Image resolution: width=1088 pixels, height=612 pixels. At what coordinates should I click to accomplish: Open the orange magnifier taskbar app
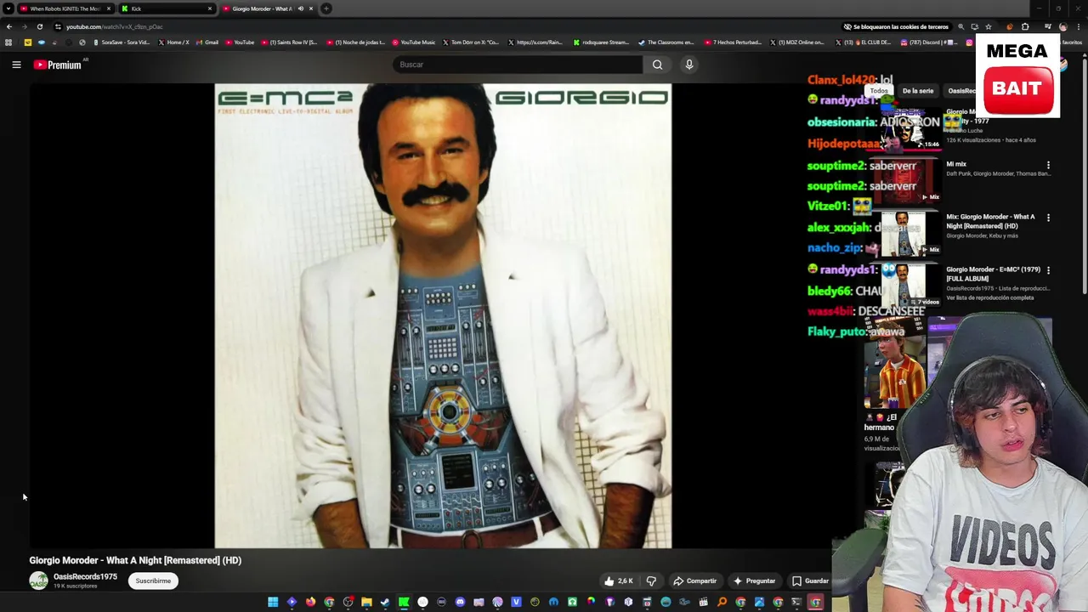click(x=722, y=602)
